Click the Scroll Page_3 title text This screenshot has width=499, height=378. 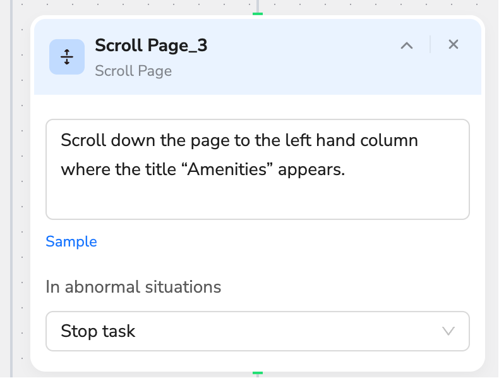point(151,46)
